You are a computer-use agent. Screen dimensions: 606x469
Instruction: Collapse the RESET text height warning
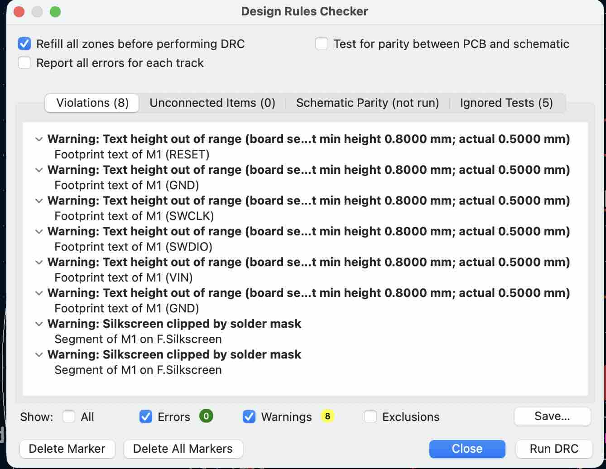39,139
